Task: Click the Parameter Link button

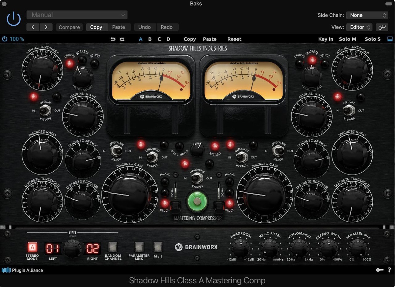Action: coord(139,247)
